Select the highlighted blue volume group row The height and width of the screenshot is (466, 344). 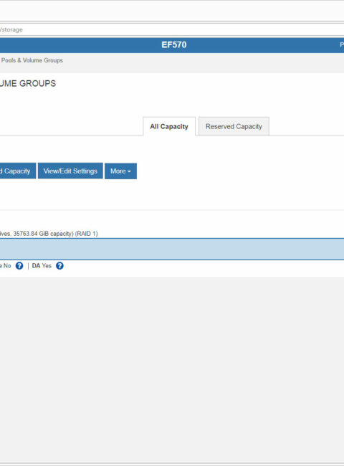coord(172,249)
